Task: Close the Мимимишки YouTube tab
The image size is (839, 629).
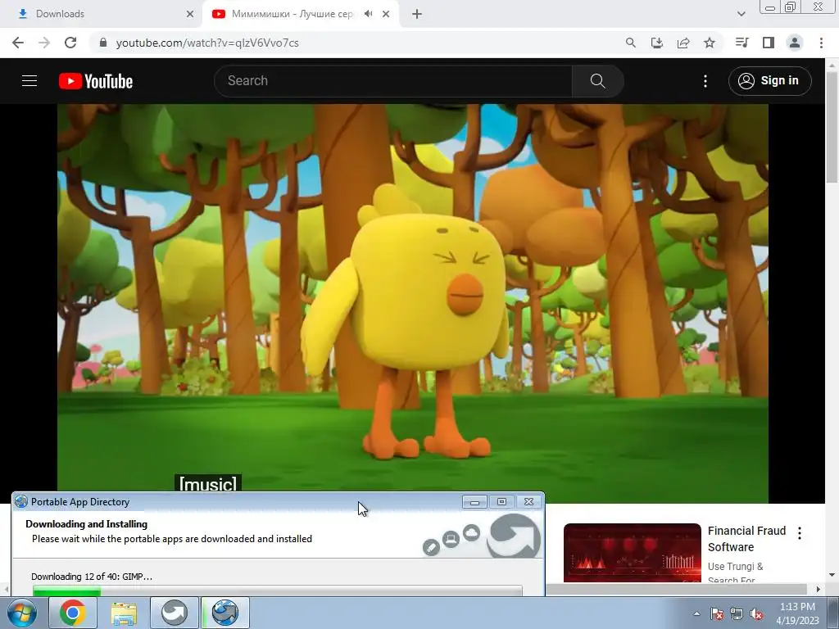Action: point(386,14)
